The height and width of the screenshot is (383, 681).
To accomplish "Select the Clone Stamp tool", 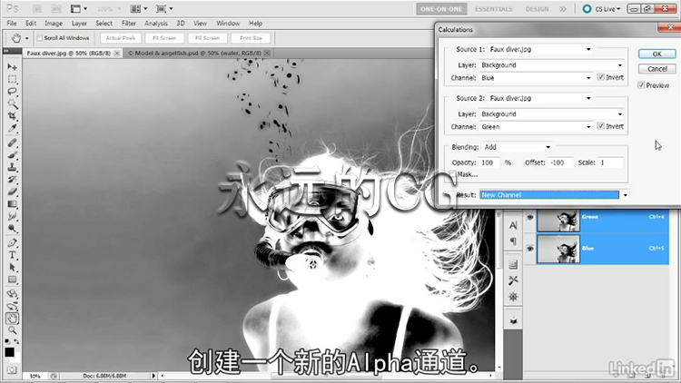I will tap(12, 167).
